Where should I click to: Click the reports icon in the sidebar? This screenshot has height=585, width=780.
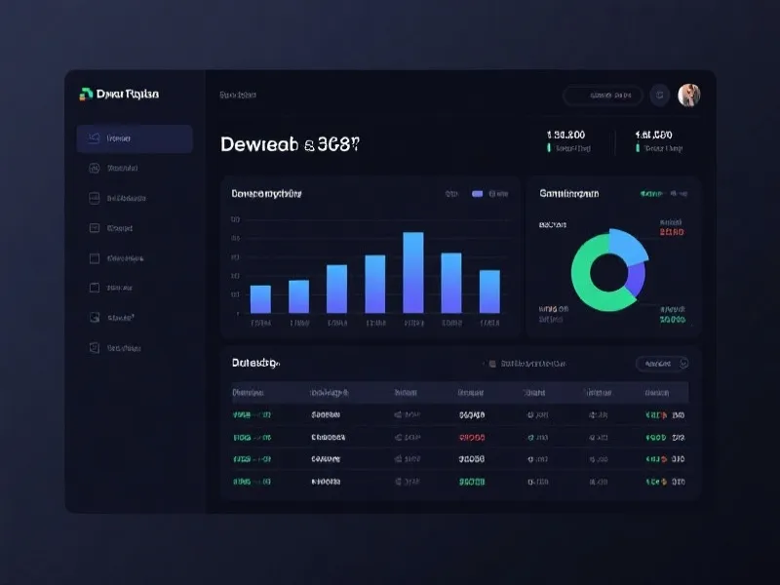click(x=94, y=227)
